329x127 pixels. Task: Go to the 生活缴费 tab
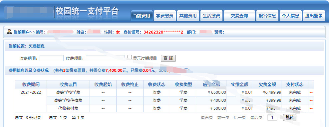(x=211, y=16)
